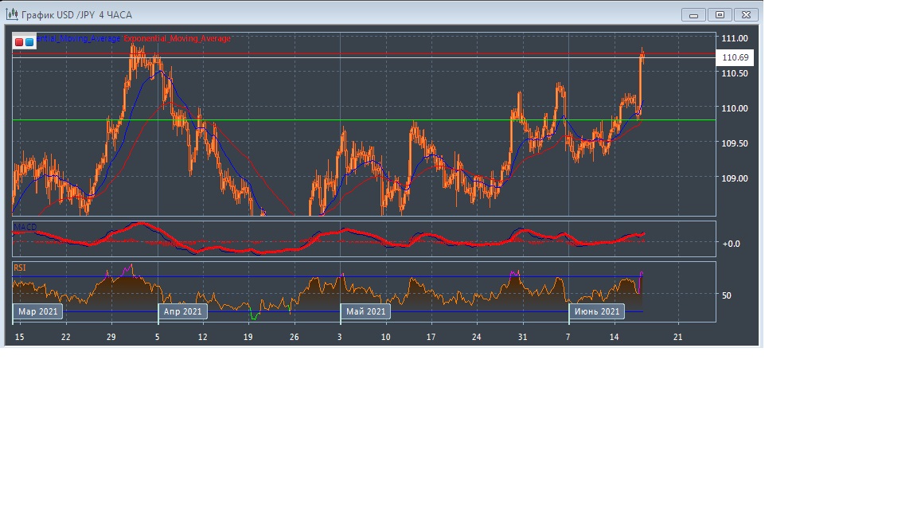Select the RSI indicator label

point(20,268)
